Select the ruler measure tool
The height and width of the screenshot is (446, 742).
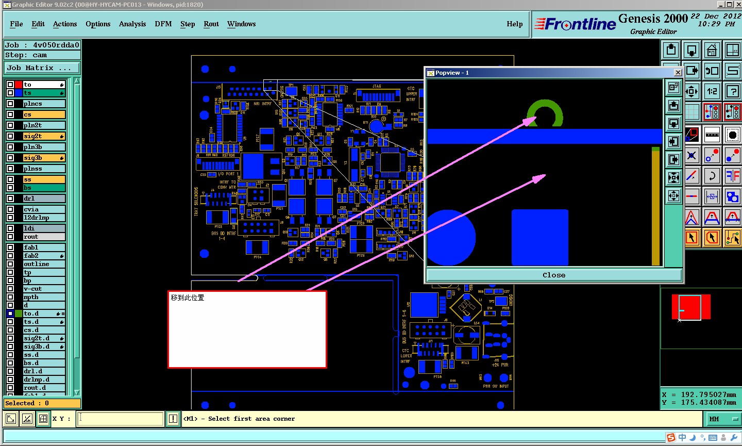[712, 135]
